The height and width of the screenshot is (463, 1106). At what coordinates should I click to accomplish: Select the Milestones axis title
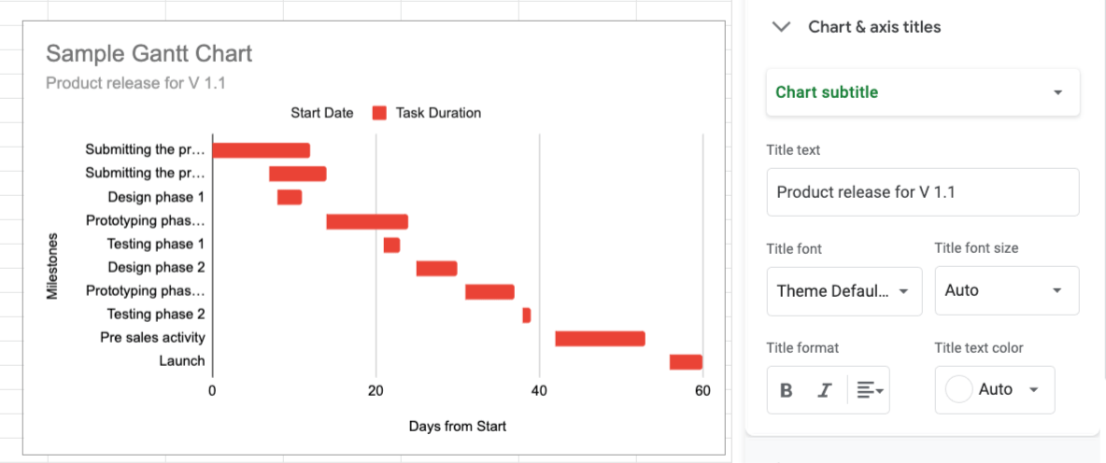52,267
